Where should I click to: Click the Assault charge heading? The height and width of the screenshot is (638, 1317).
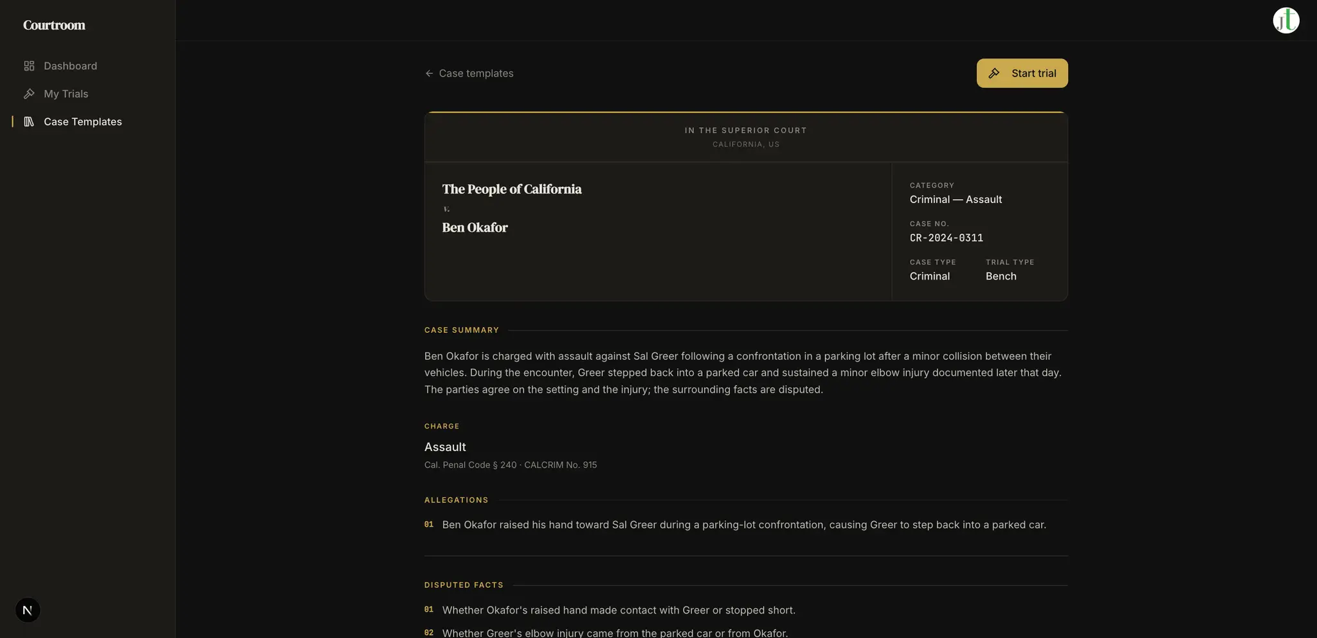445,447
